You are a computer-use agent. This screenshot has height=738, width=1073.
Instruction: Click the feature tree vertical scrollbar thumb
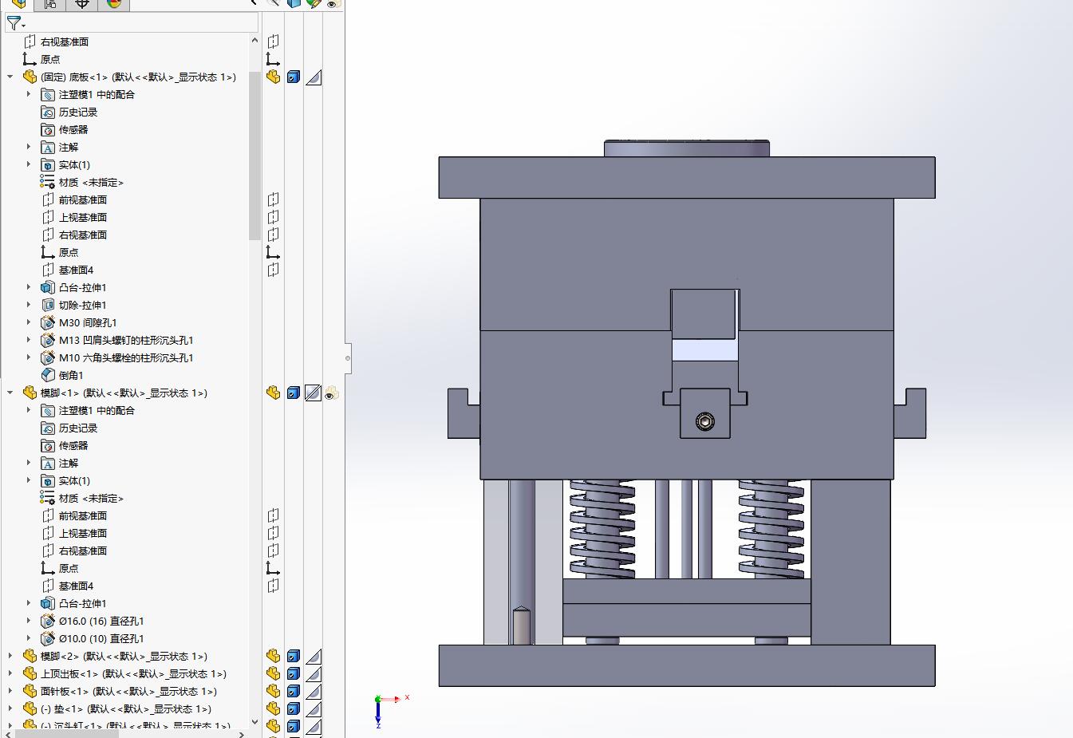(254, 156)
